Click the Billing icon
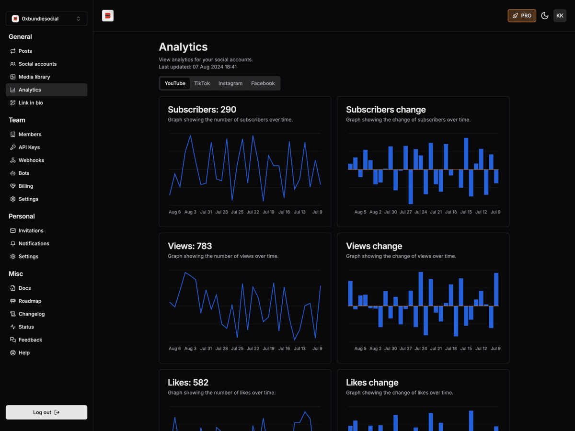 pos(13,186)
